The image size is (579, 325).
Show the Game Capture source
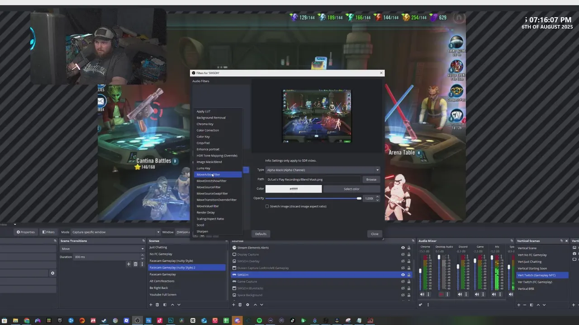coord(403,281)
